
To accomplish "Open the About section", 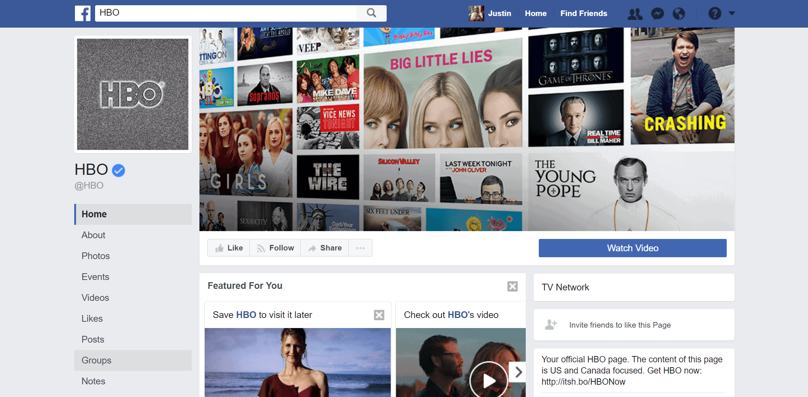I will 133,235.
